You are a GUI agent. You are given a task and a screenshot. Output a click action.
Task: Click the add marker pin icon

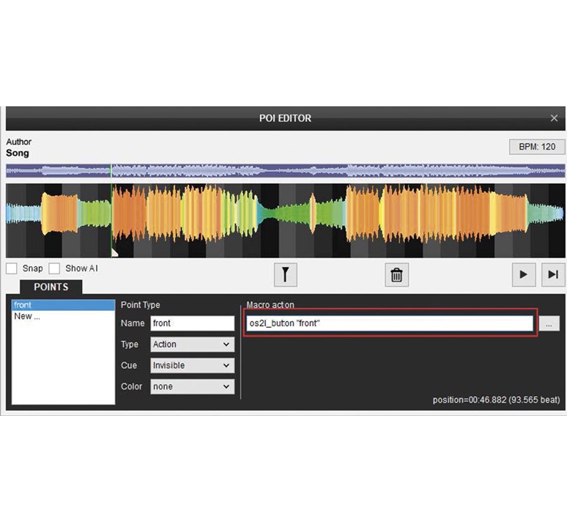point(285,274)
